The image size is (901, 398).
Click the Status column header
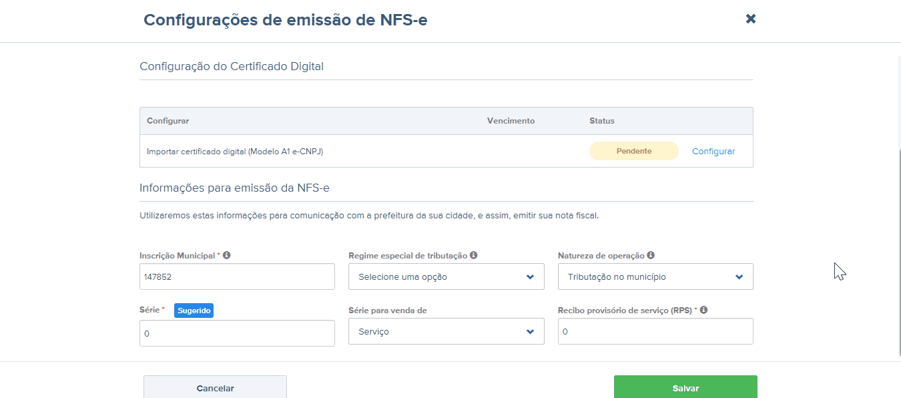coord(602,121)
